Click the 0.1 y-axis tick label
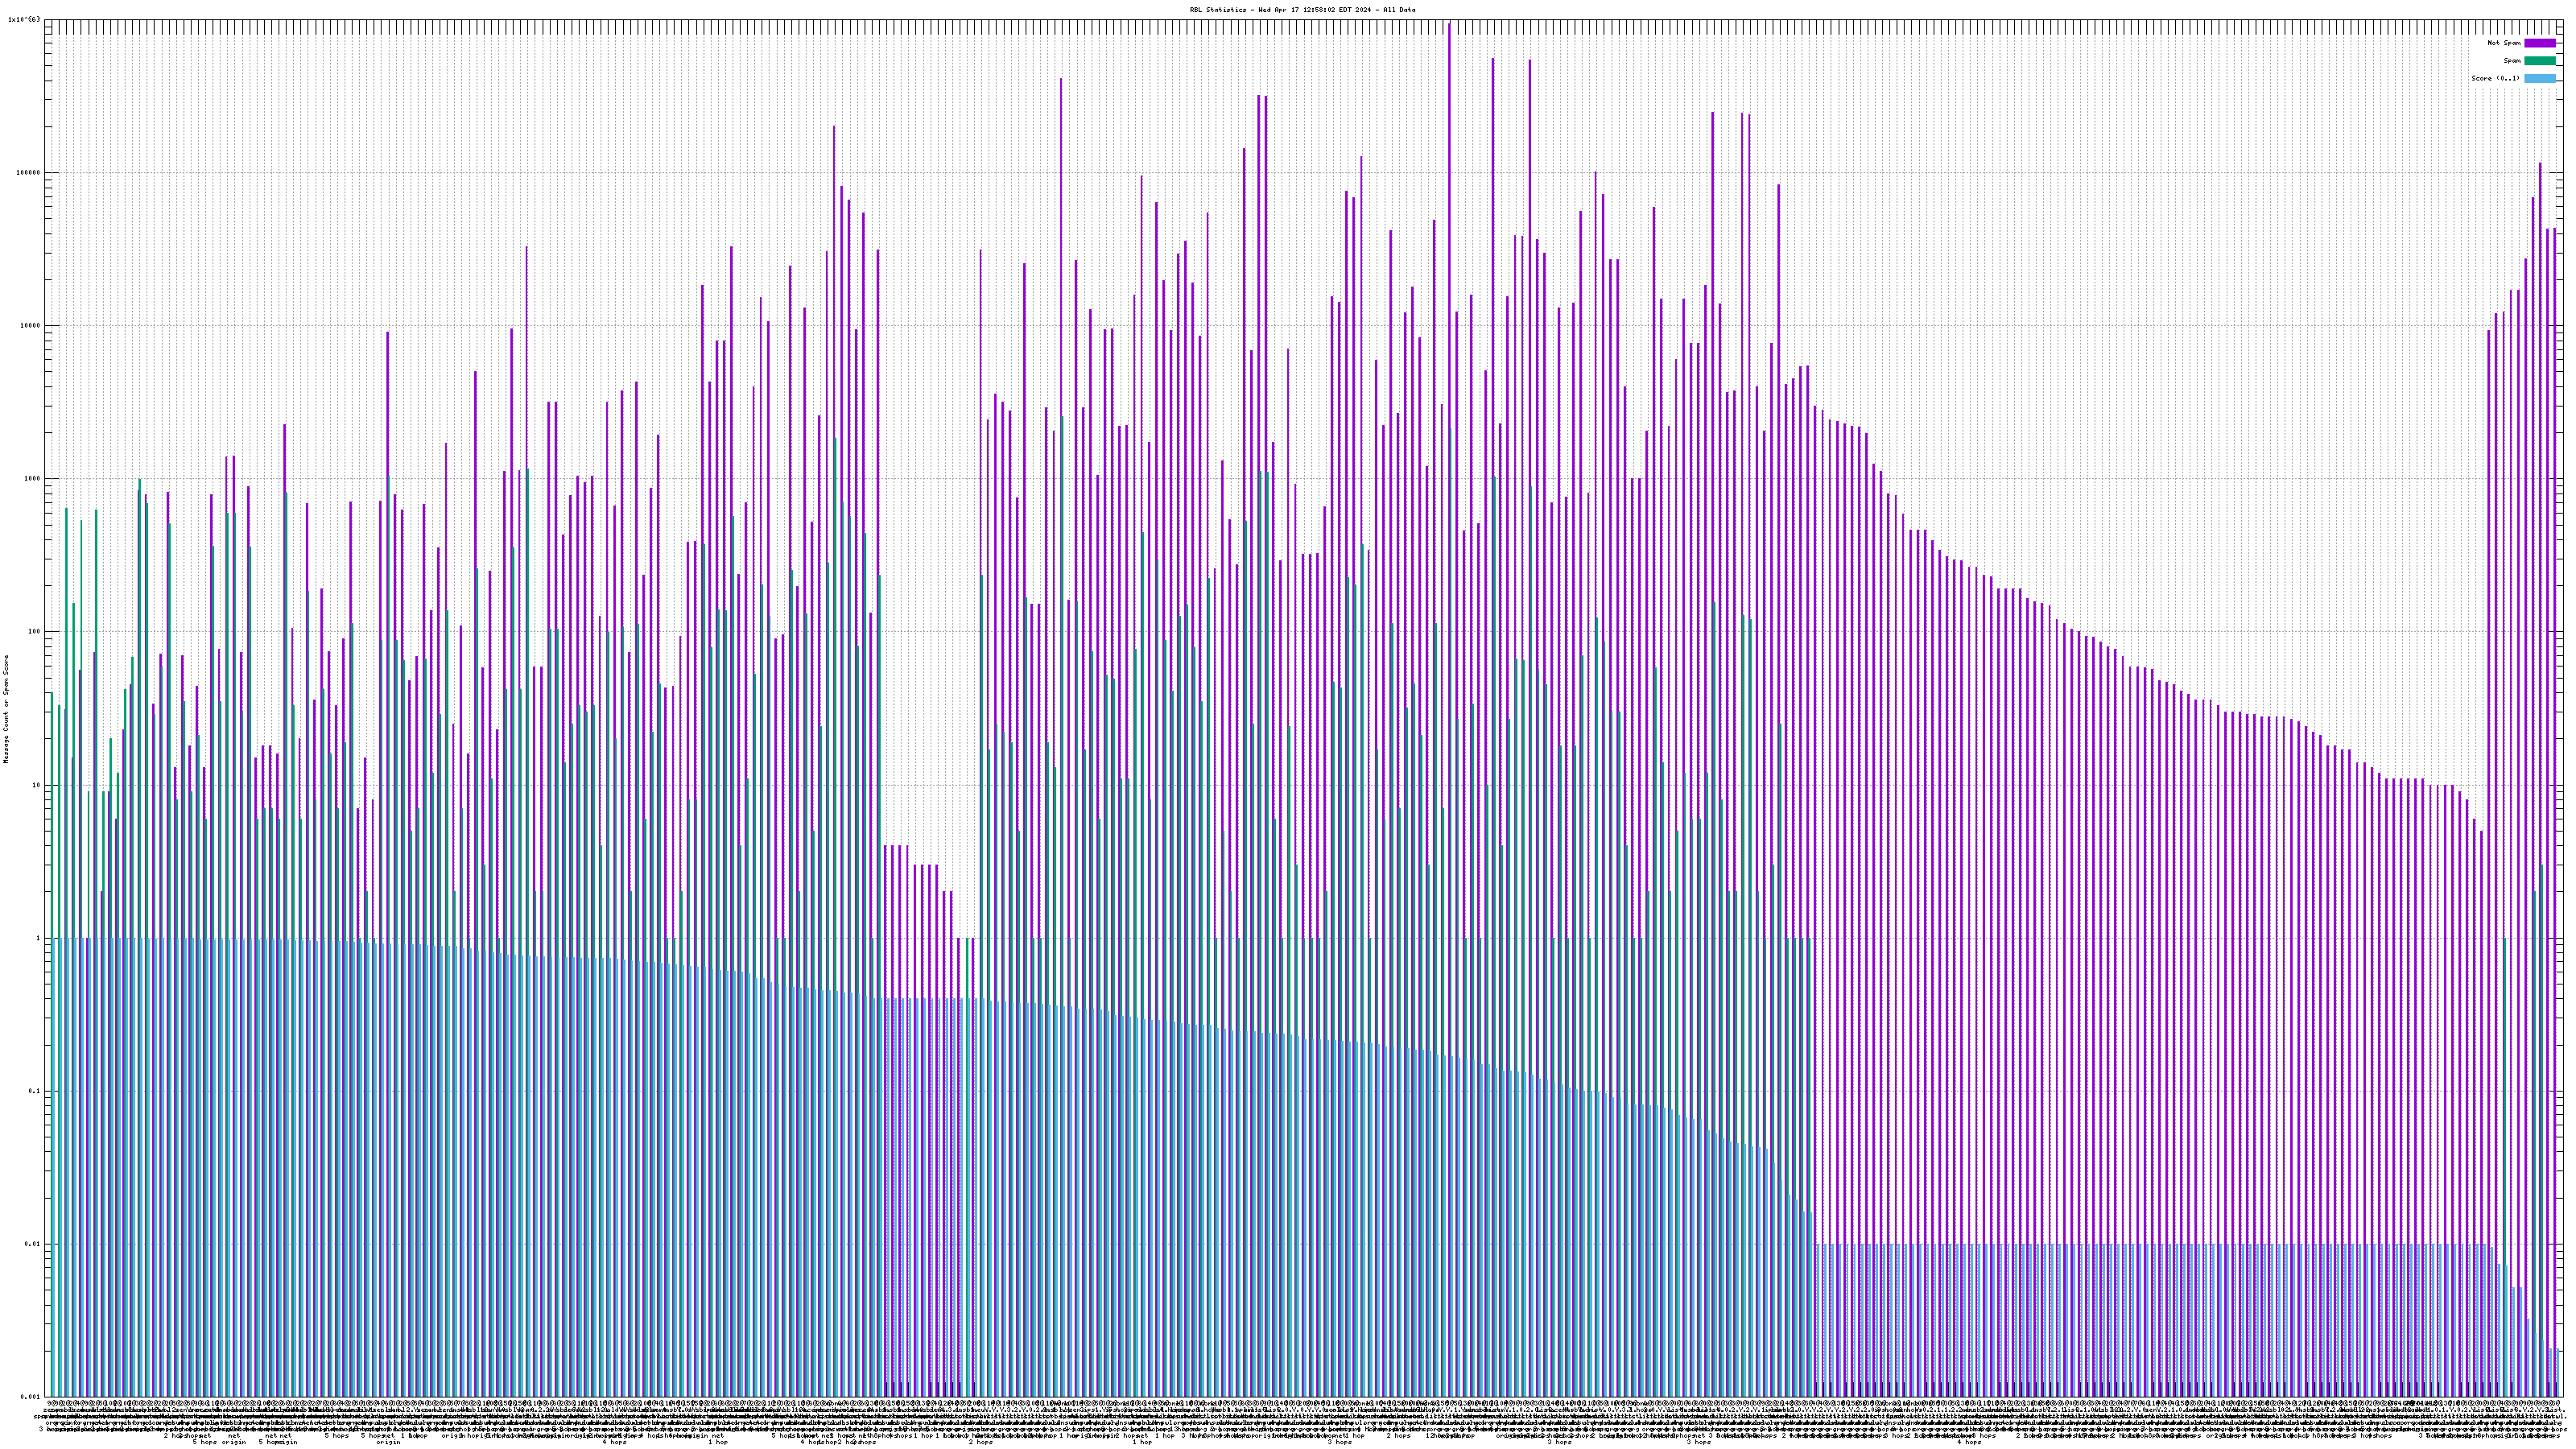This screenshot has height=1449, width=2576. 35,1091
